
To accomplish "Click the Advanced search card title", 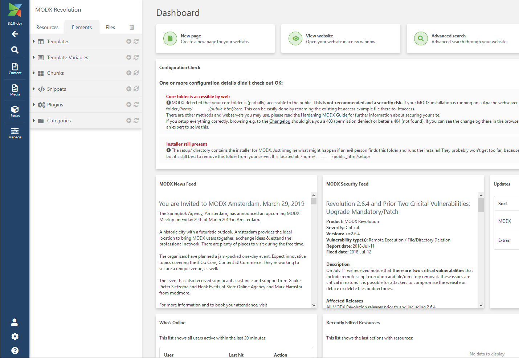I will tap(449, 36).
